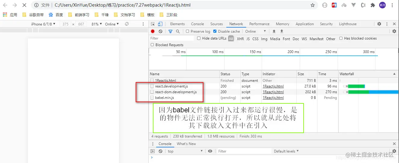
Task: Switch to the Elements tab
Action: click(x=178, y=24)
